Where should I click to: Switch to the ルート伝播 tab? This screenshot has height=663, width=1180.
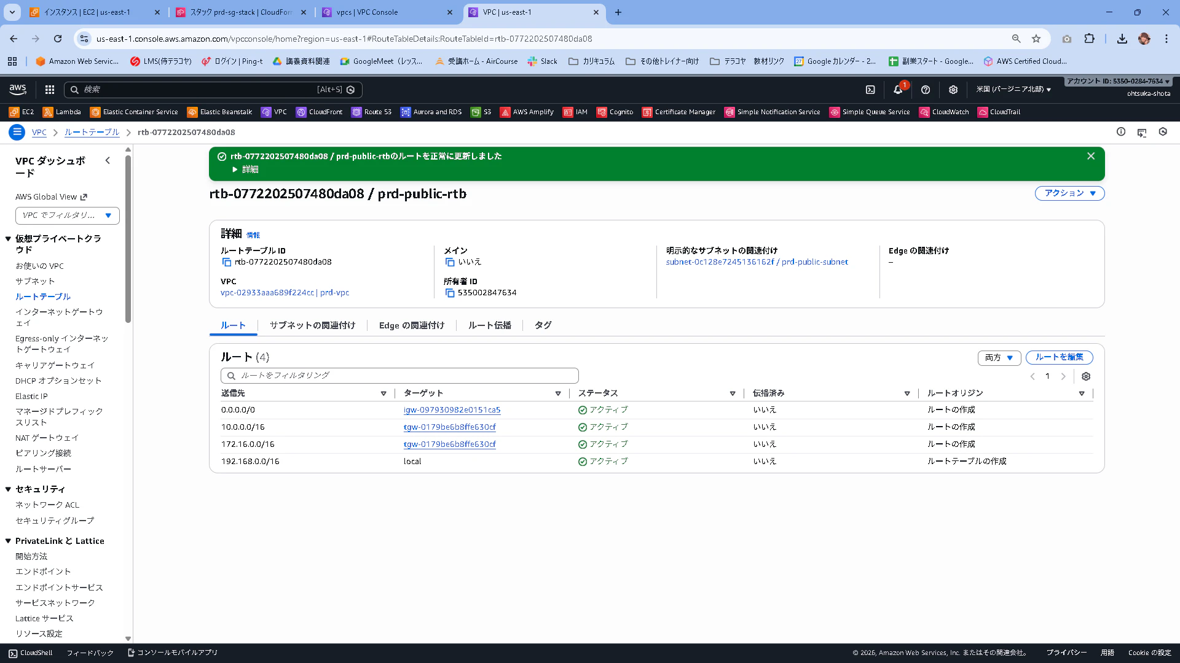(x=489, y=325)
